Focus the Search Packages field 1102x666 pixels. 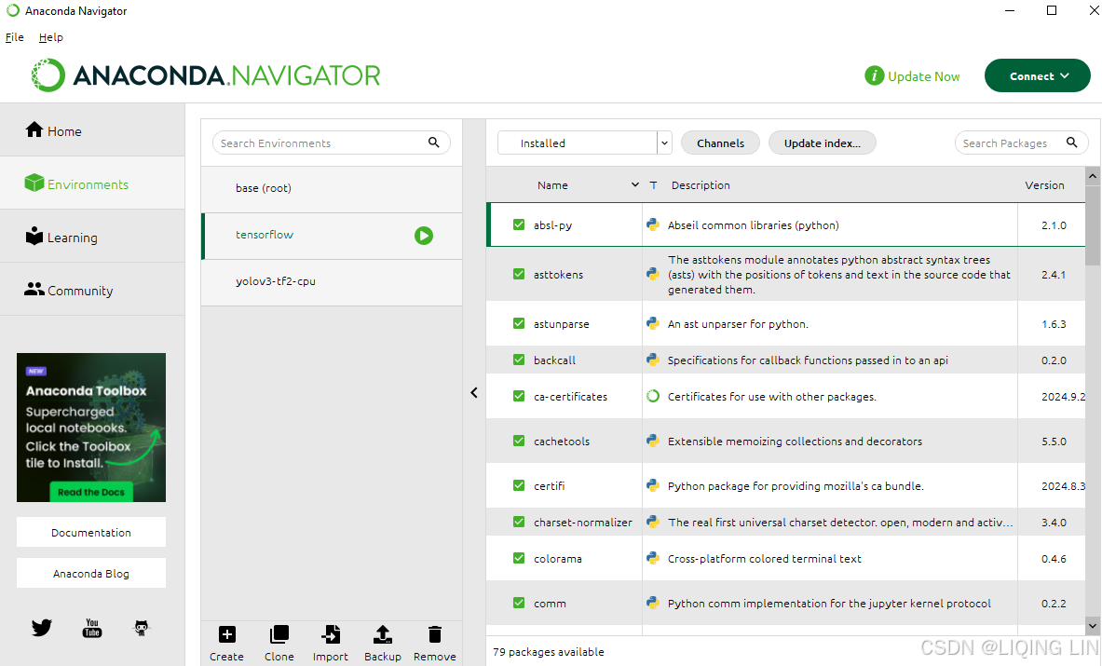pyautogui.click(x=1022, y=143)
